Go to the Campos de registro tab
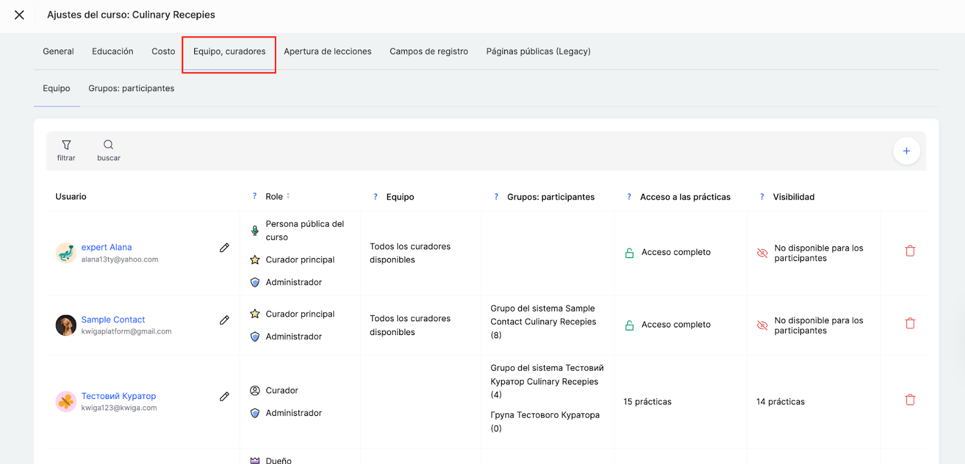 point(429,52)
